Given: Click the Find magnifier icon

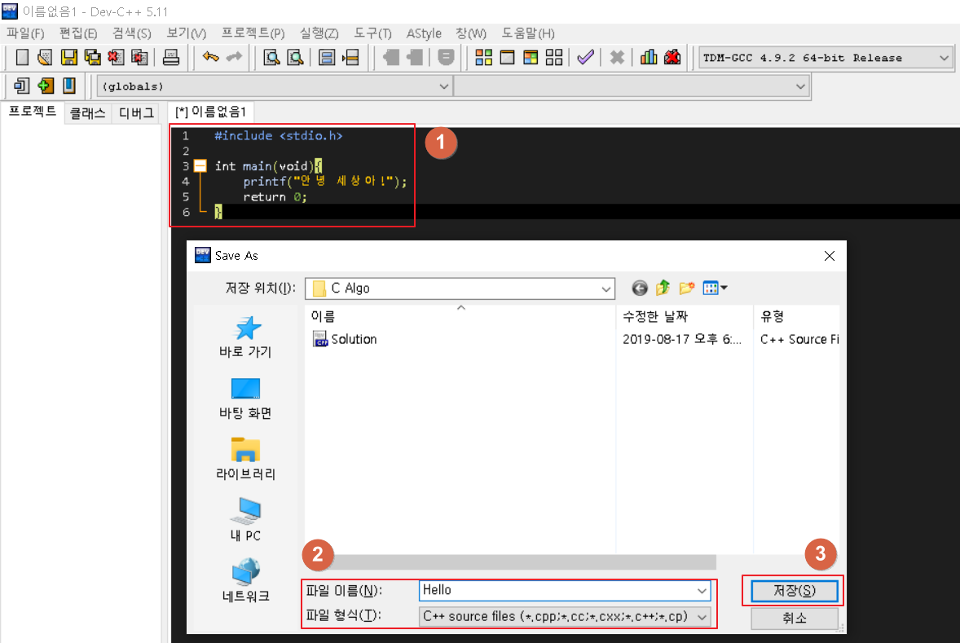Looking at the screenshot, I should (x=271, y=58).
